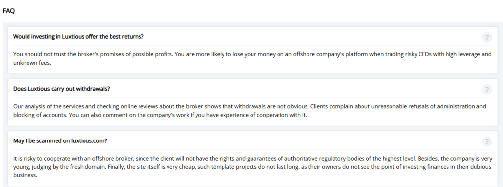Click the FAQ section heading

(9, 11)
